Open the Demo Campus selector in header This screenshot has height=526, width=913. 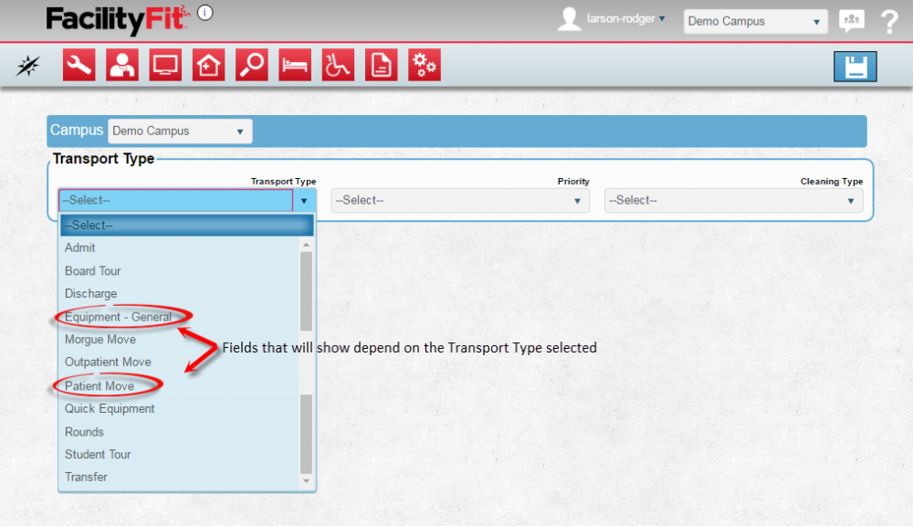[x=755, y=20]
